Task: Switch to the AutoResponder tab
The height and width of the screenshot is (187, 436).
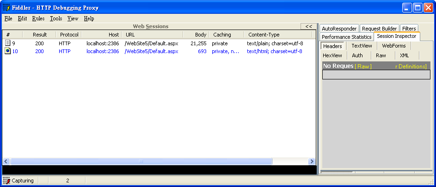Action: [339, 29]
